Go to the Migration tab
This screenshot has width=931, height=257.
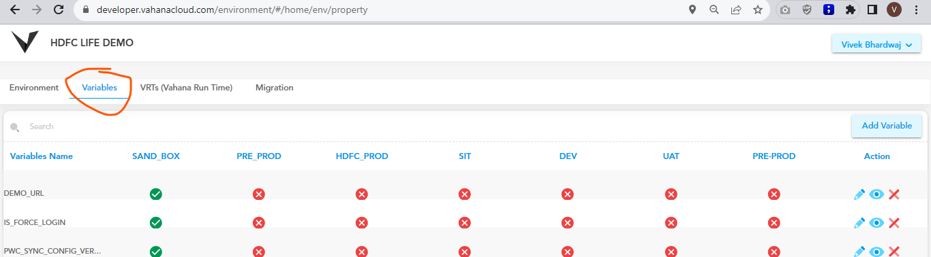pyautogui.click(x=275, y=88)
